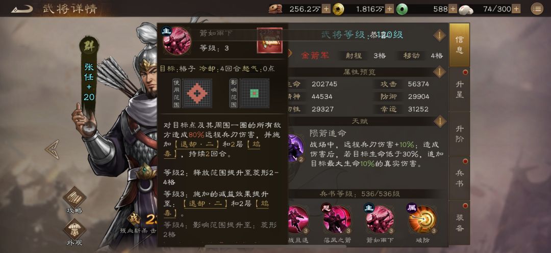Tap the red skill book icon in the popup
This screenshot has width=551, height=253.
click(x=270, y=41)
